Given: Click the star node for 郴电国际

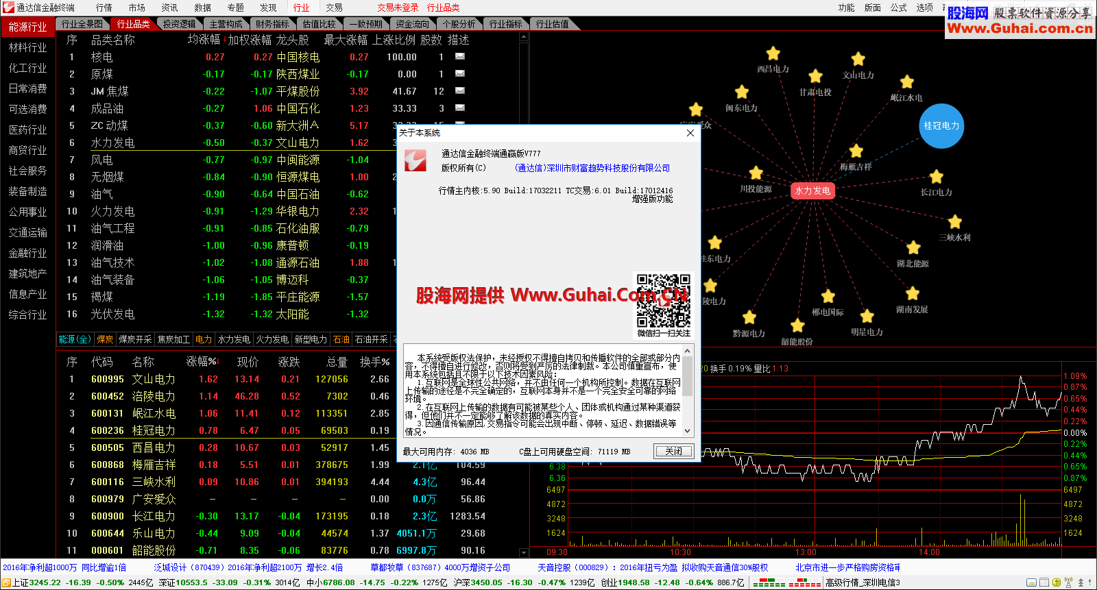Looking at the screenshot, I should point(828,296).
